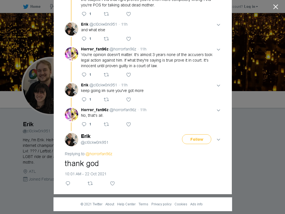Expand menu chevron on 'No, that's all.' tweet
Screen dimensions: 285x214
218,110
